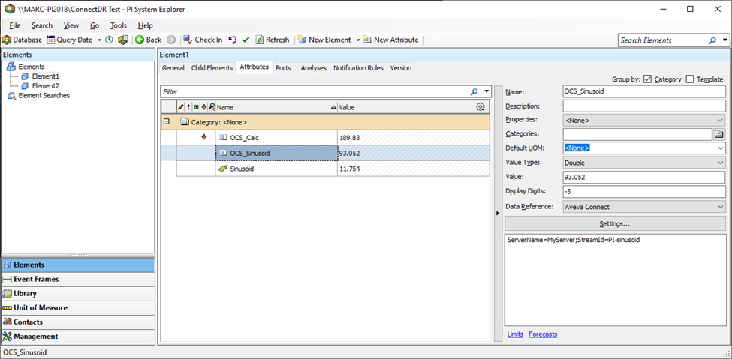Click into the Search Elements box

click(662, 40)
